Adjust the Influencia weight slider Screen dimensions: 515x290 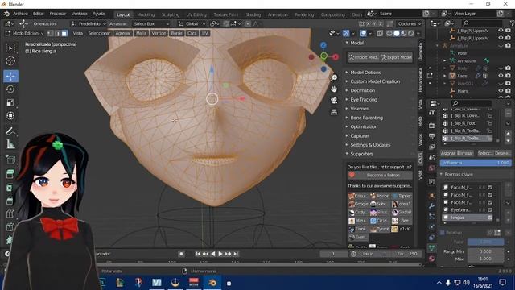(x=476, y=163)
